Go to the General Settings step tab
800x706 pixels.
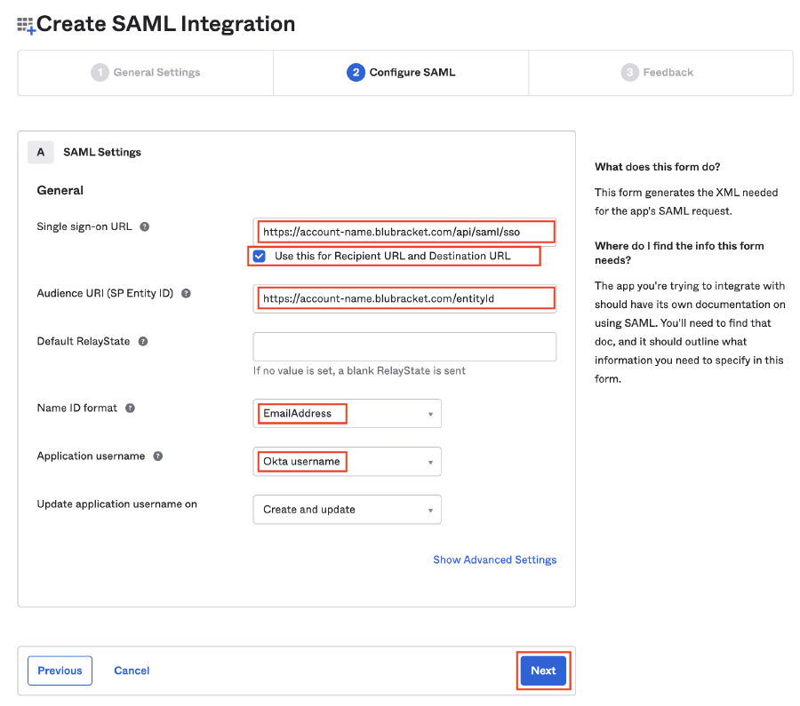point(146,73)
